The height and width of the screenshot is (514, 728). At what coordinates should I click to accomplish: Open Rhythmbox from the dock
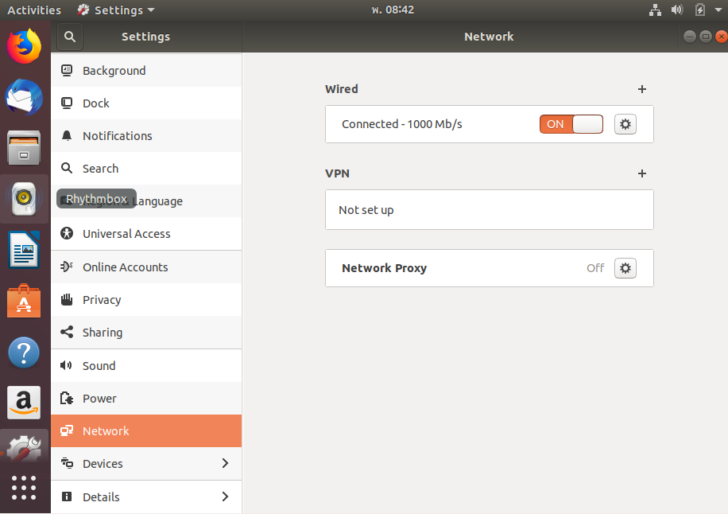tap(24, 198)
